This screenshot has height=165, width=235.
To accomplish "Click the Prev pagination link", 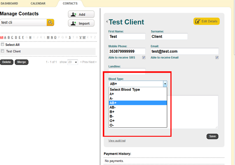I will pos(84,62).
